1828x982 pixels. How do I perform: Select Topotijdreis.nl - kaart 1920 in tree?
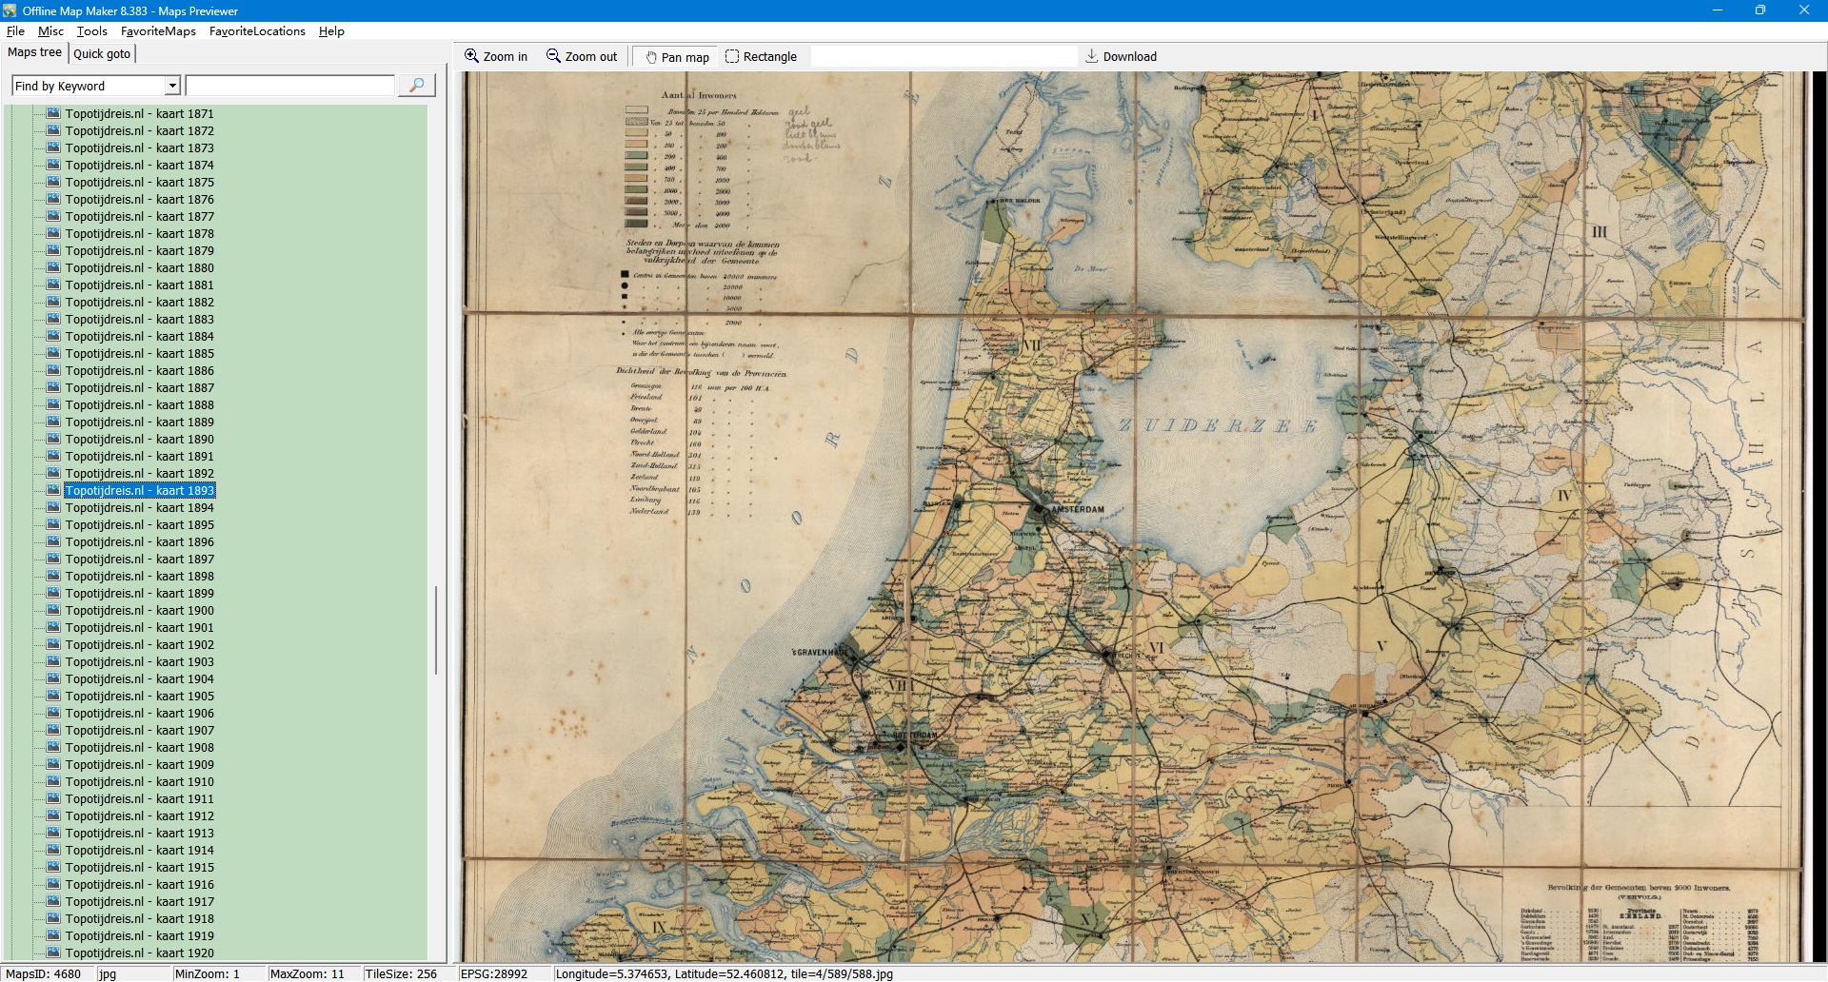(x=139, y=953)
